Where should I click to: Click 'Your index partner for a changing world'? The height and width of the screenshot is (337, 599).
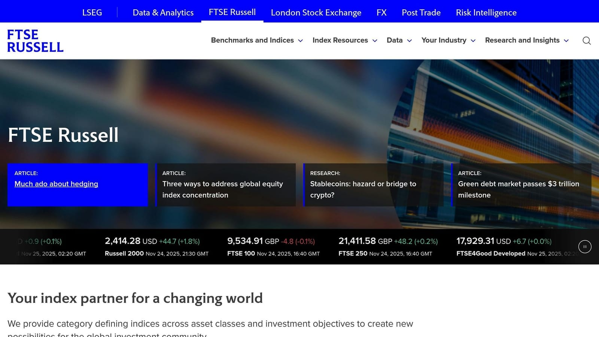pos(135,298)
